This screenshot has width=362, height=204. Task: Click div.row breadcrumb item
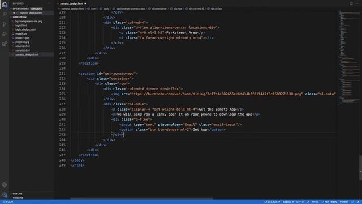tap(178, 9)
